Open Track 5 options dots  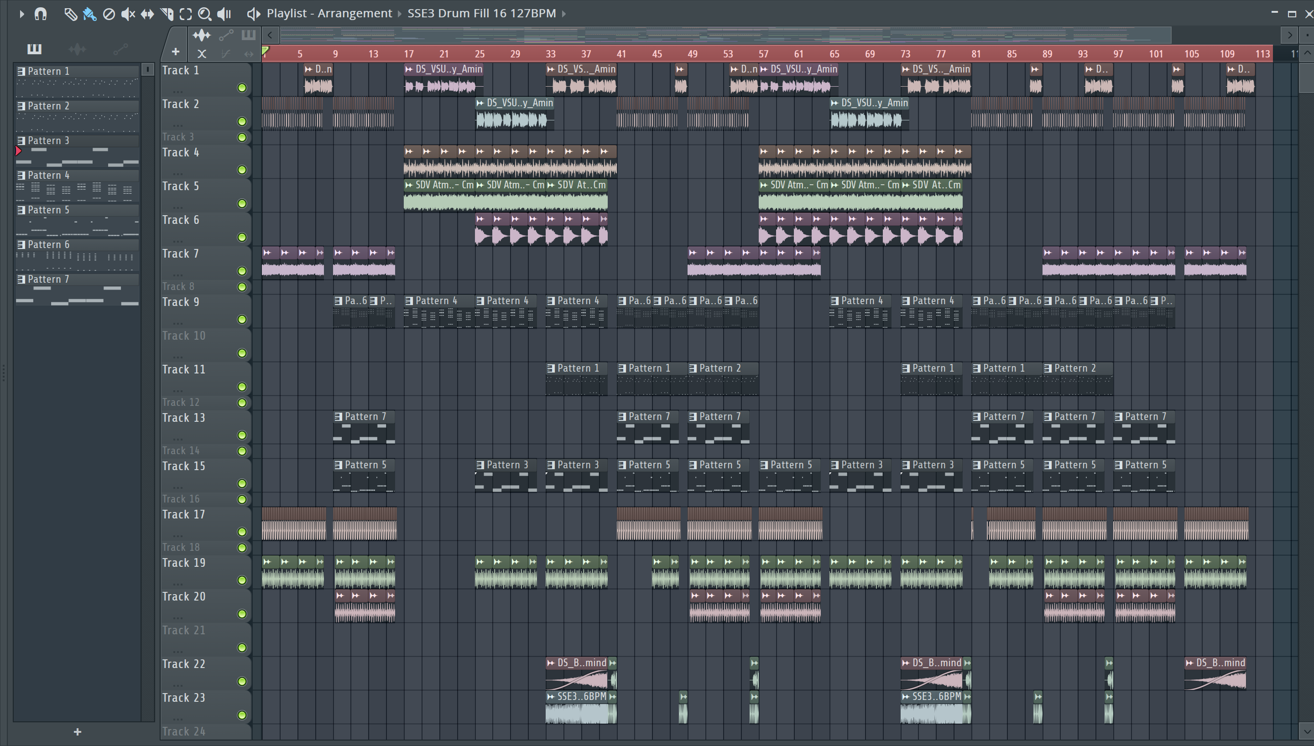(178, 207)
